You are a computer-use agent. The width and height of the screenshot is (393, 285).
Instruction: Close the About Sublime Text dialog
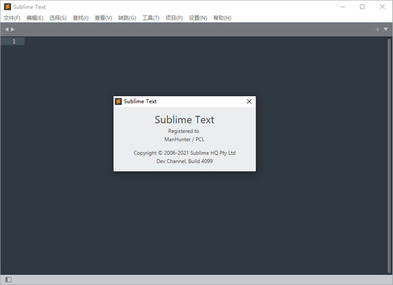249,101
